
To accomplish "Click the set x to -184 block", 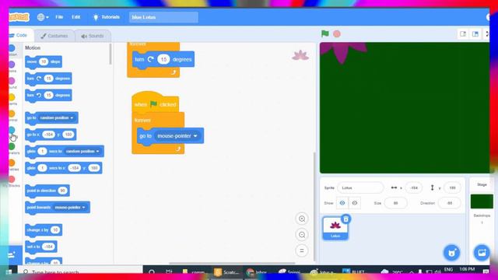I will 41,247.
